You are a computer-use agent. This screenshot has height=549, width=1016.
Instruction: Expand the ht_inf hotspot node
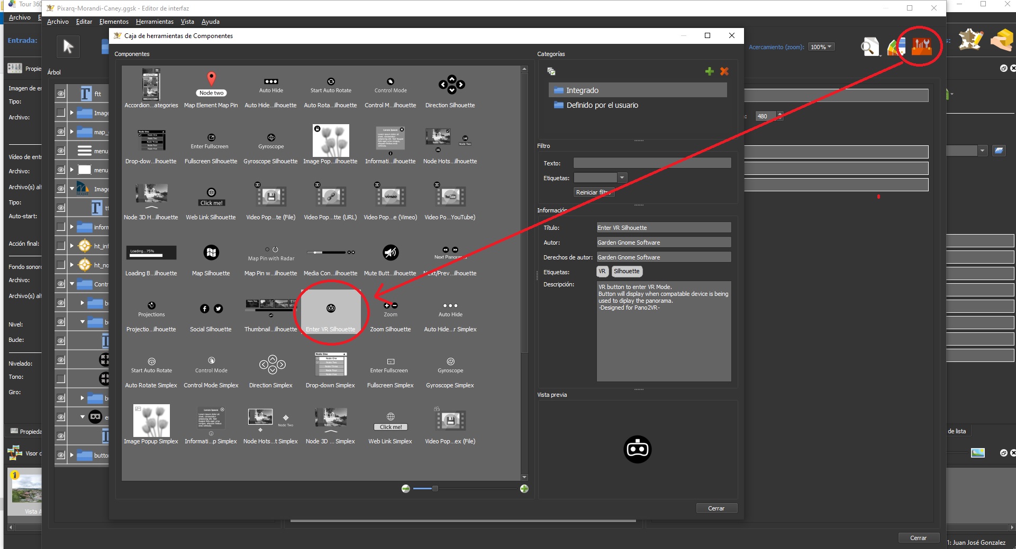tap(71, 246)
